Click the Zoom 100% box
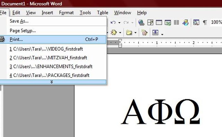This screenshot has width=222, height=137. pos(216,22)
